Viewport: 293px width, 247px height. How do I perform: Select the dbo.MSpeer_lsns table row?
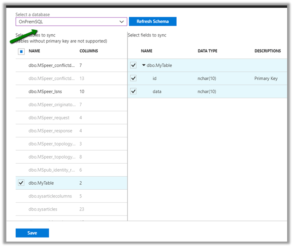pos(45,91)
